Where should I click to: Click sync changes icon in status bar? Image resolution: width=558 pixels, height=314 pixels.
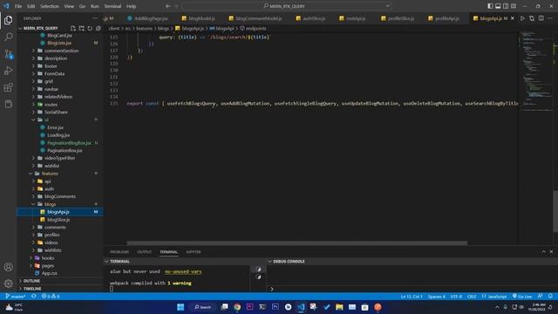pos(34,297)
